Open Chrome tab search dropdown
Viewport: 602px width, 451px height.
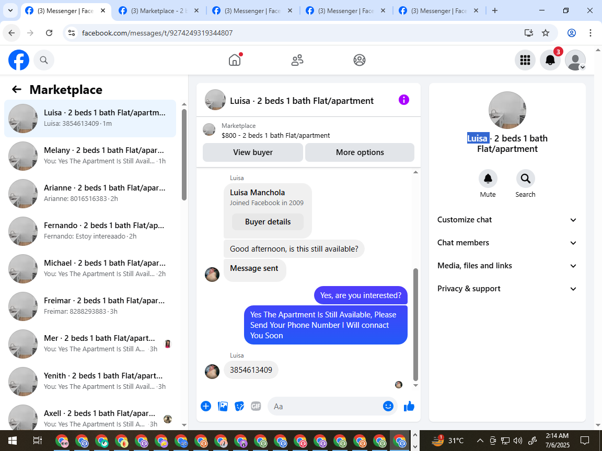pyautogui.click(x=10, y=11)
